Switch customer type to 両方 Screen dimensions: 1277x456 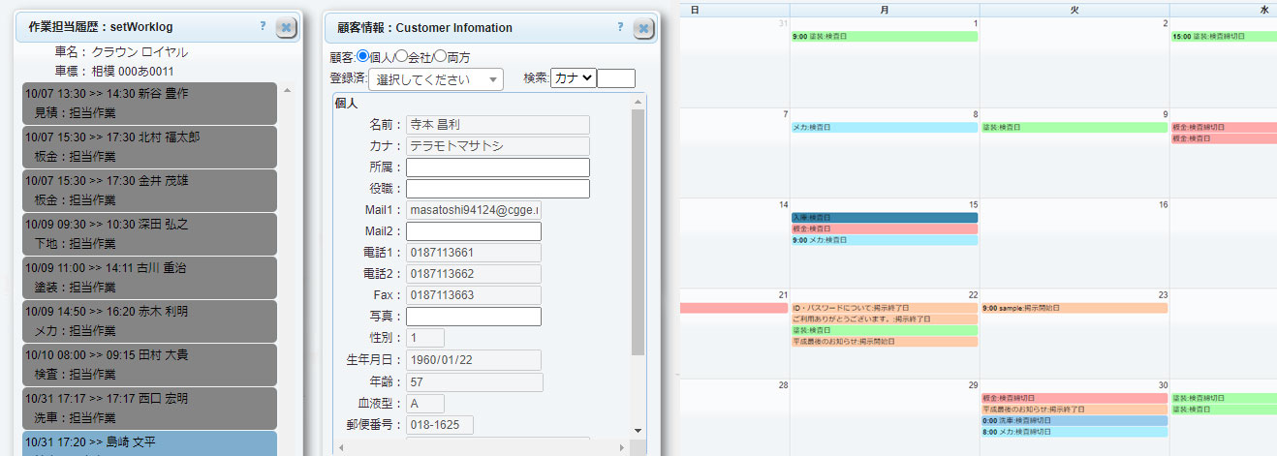point(439,57)
